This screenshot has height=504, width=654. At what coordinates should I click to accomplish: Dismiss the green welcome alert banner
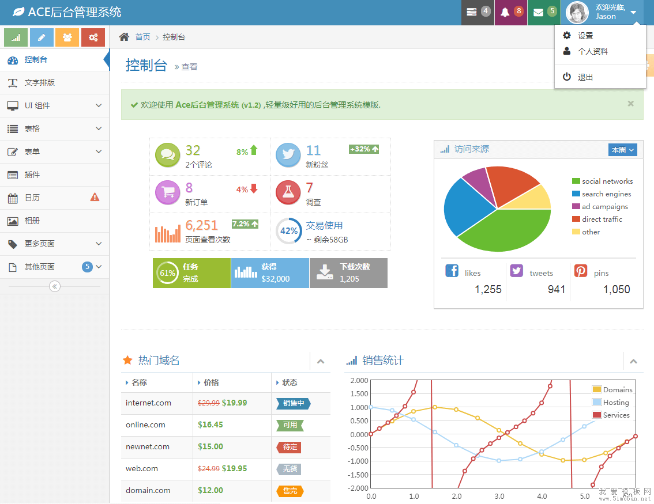coord(630,104)
